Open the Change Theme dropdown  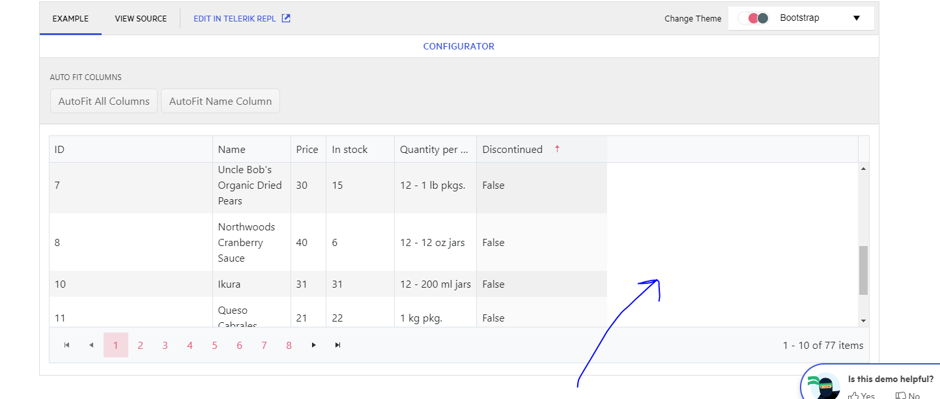[x=857, y=18]
